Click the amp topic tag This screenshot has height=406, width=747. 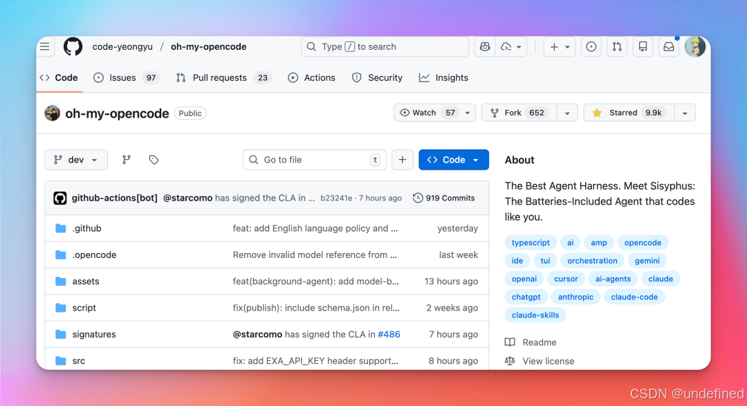(599, 243)
